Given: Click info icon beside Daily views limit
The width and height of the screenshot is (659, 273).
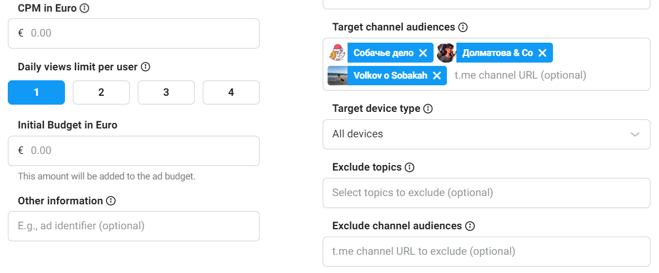Looking at the screenshot, I should [146, 67].
